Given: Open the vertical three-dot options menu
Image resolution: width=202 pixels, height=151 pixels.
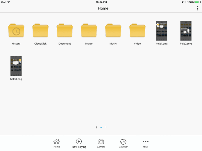Looking at the screenshot, I should [x=198, y=8].
